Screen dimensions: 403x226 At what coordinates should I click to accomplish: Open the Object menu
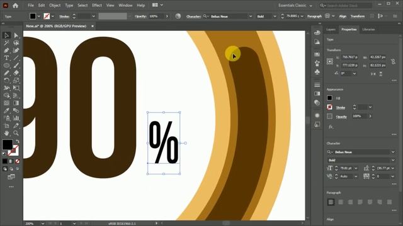(55, 5)
